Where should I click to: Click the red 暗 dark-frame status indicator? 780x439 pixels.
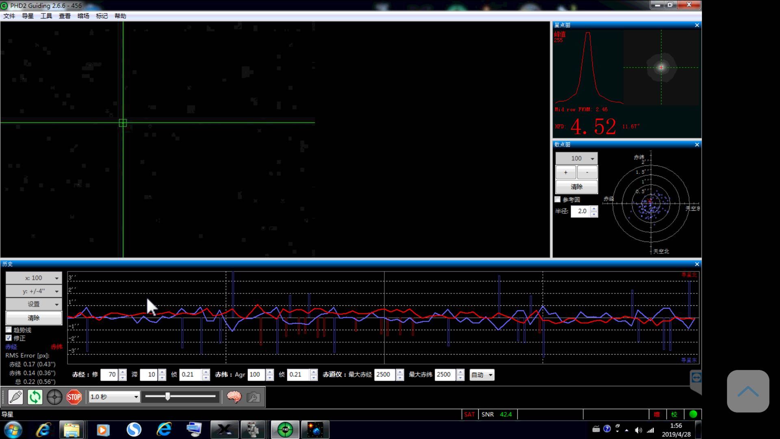[657, 414]
